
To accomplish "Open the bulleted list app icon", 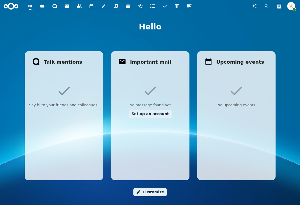I will 153,6.
